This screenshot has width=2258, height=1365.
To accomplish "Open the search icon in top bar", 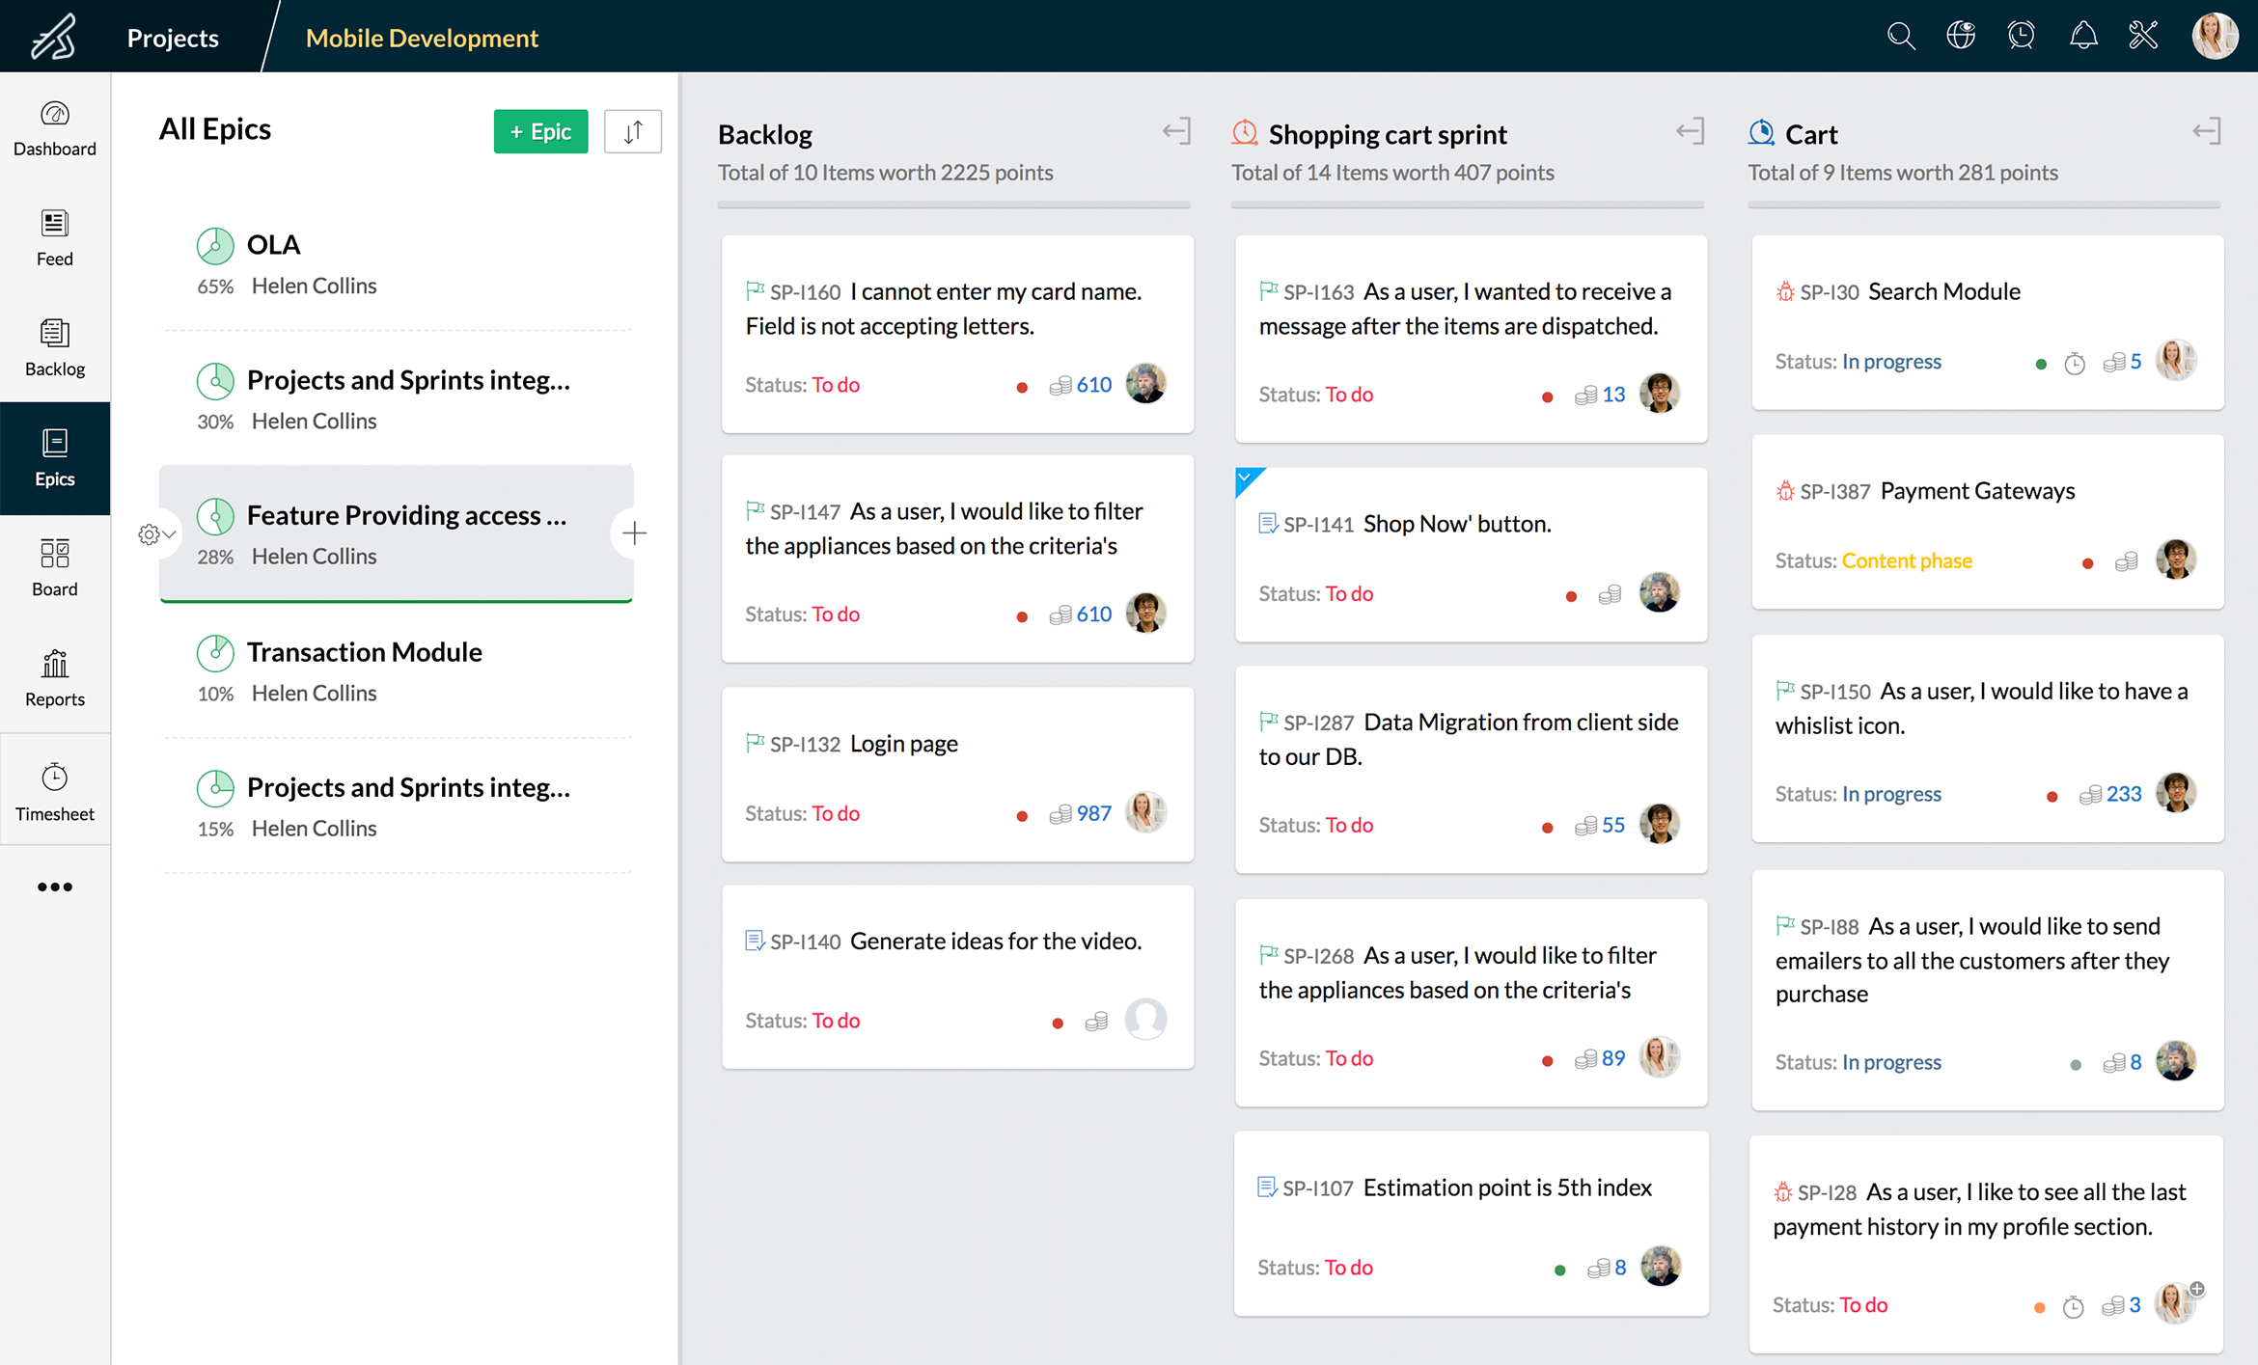I will tap(1900, 37).
